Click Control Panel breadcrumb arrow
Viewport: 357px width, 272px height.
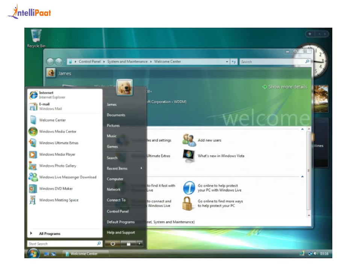coord(104,62)
